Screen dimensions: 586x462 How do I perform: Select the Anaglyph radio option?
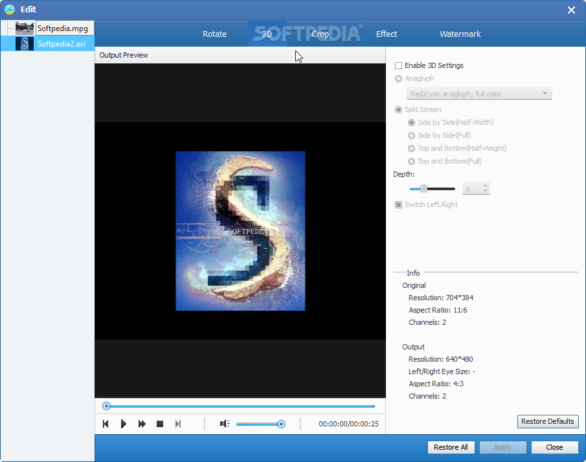click(398, 78)
